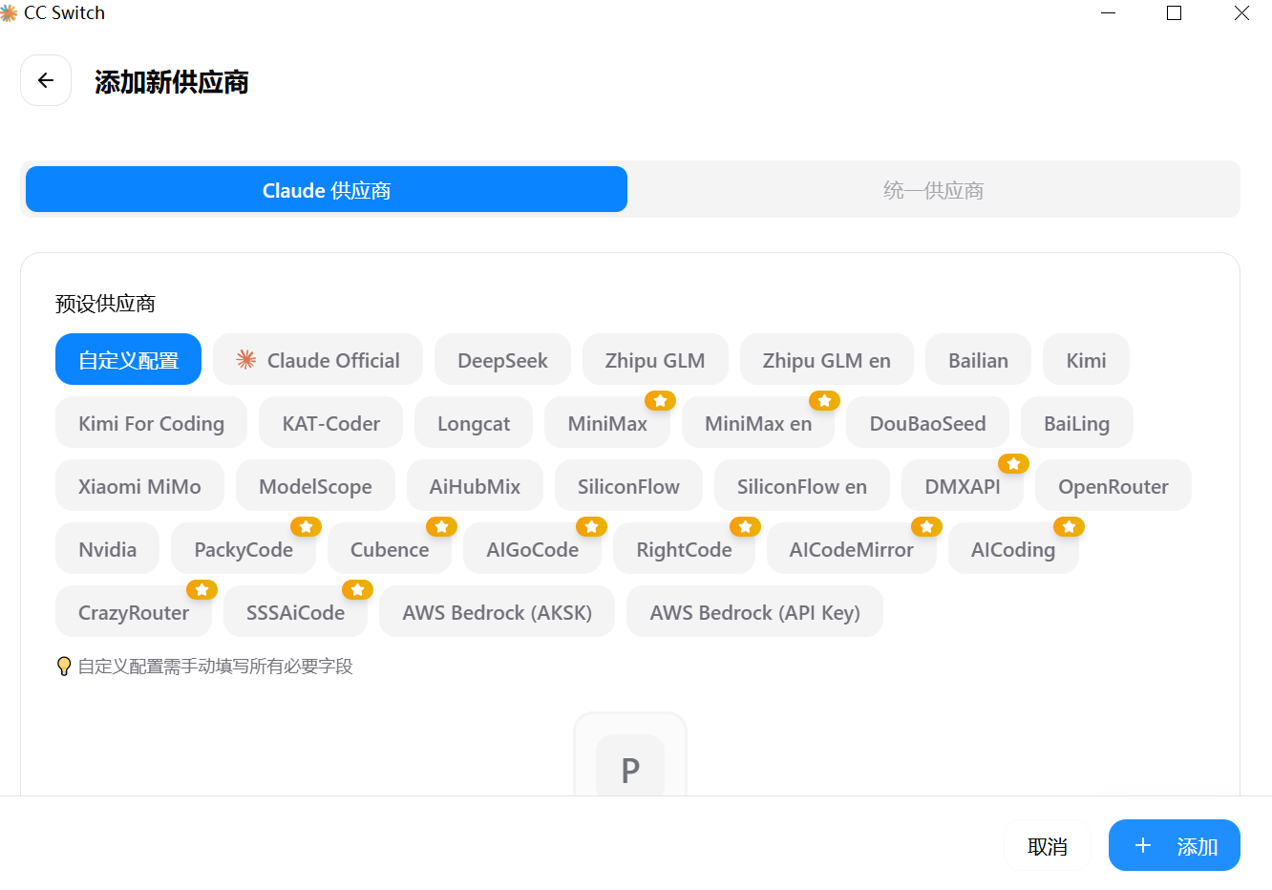The width and height of the screenshot is (1272, 890).
Task: Click the 添加 add button
Action: pos(1175,845)
